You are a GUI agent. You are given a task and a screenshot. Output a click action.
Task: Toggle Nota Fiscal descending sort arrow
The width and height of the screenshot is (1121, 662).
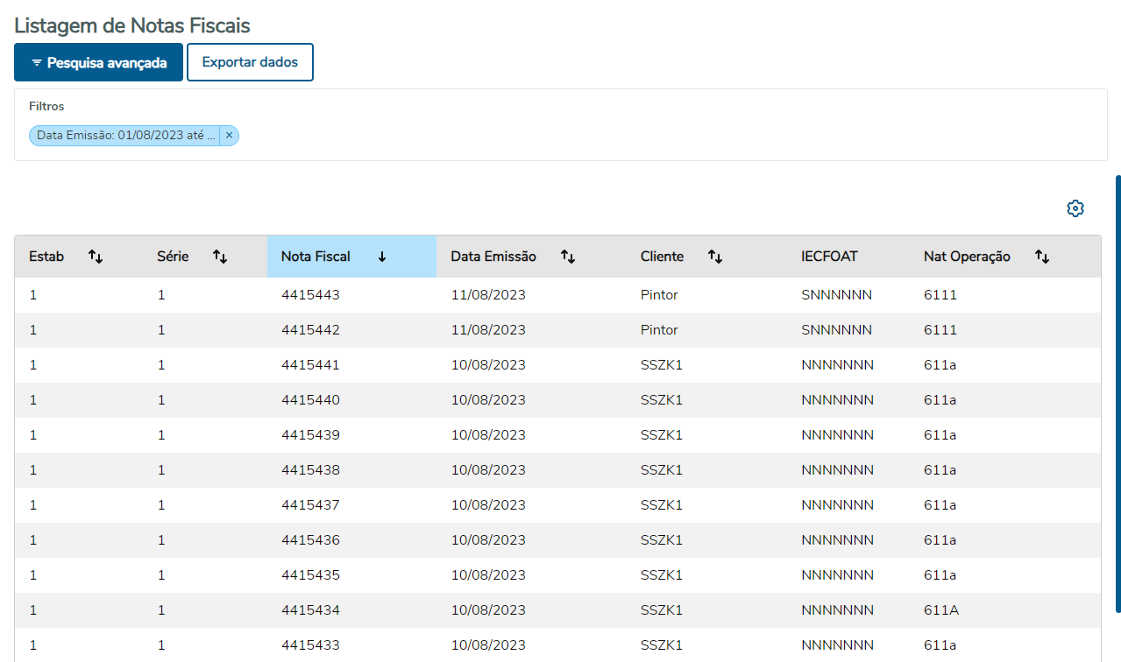pos(382,257)
